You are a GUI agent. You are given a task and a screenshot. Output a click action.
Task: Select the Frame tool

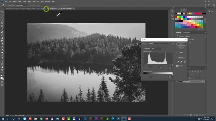tap(2, 26)
